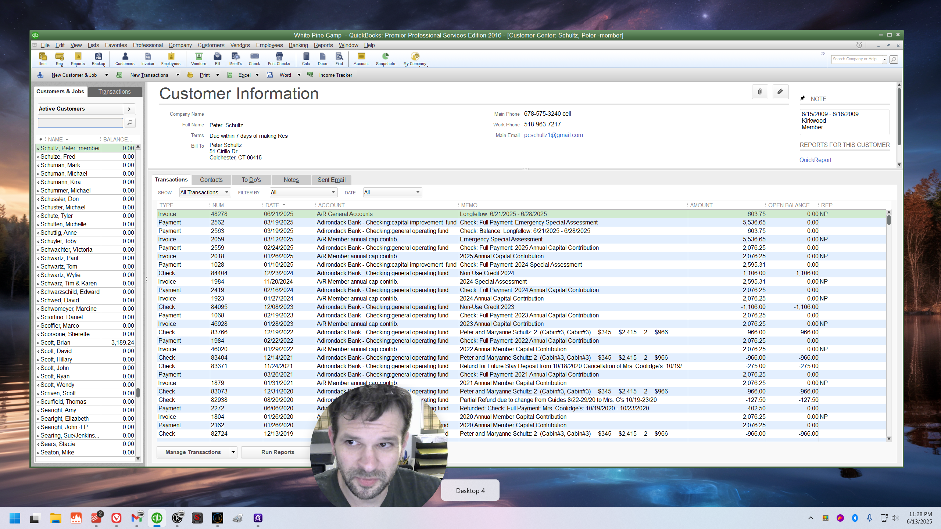Switch to the To Do's tab
This screenshot has width=941, height=529.
pos(251,180)
